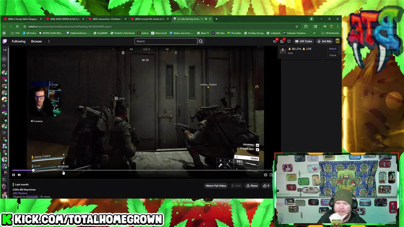Open the HBO Max bookmark
Image resolution: width=404 pixels, height=227 pixels.
pyautogui.click(x=218, y=33)
